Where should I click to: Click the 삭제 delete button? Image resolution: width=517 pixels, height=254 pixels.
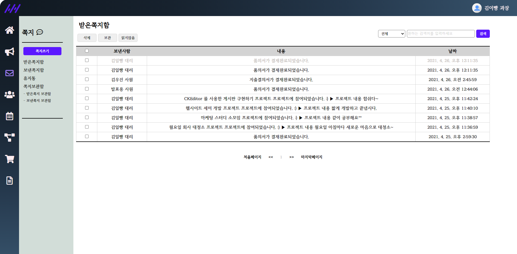(x=87, y=38)
